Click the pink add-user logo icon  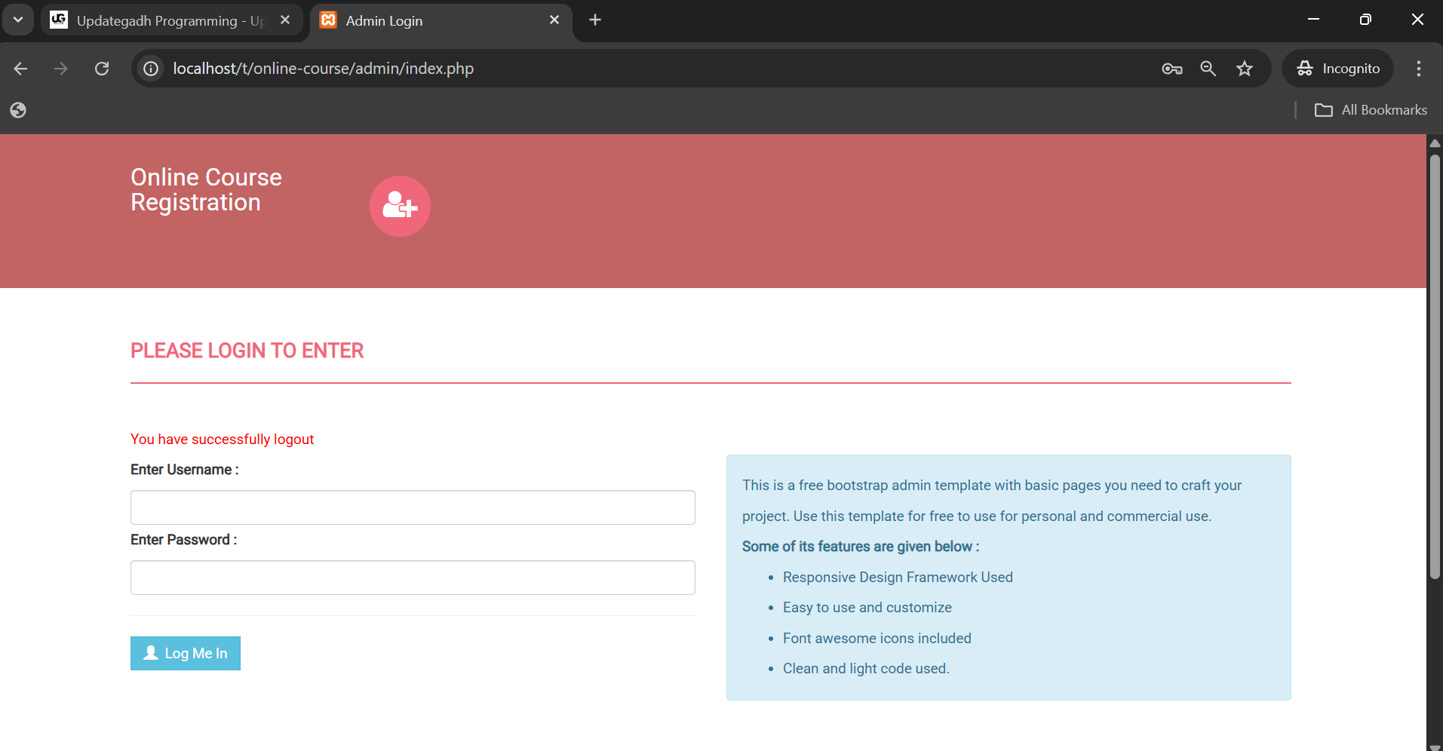pyautogui.click(x=400, y=206)
